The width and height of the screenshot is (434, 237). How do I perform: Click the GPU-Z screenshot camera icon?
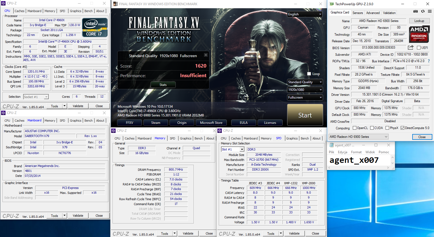(x=416, y=11)
